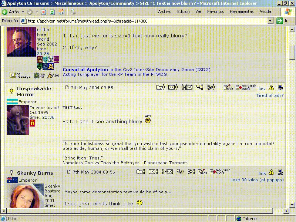Click the Print toolbar icon
Screen dimensions: 296x222
73,12
